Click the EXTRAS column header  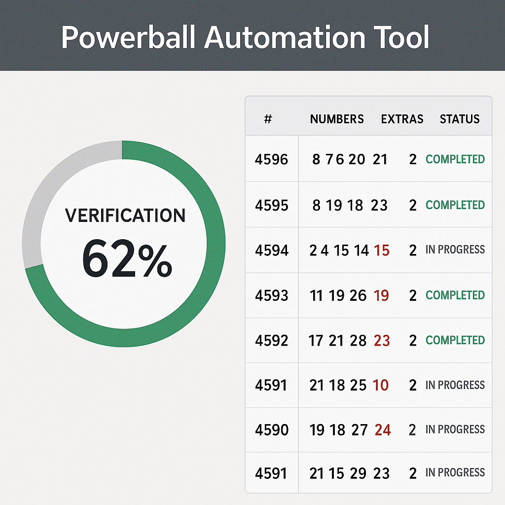point(402,119)
